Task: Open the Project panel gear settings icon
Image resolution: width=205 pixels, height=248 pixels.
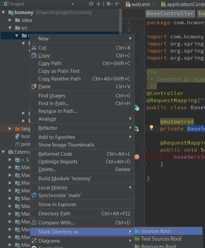Action: 109,4
